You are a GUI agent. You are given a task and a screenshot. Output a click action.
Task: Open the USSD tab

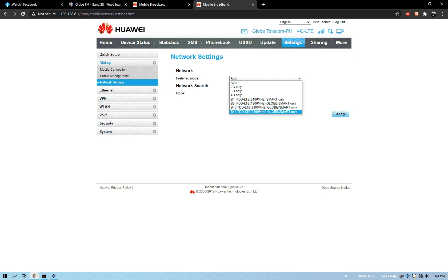[x=245, y=43]
